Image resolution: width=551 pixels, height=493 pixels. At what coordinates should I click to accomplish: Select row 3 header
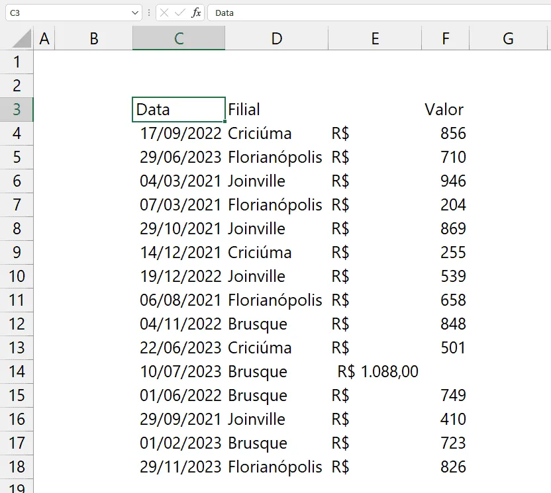coord(17,110)
